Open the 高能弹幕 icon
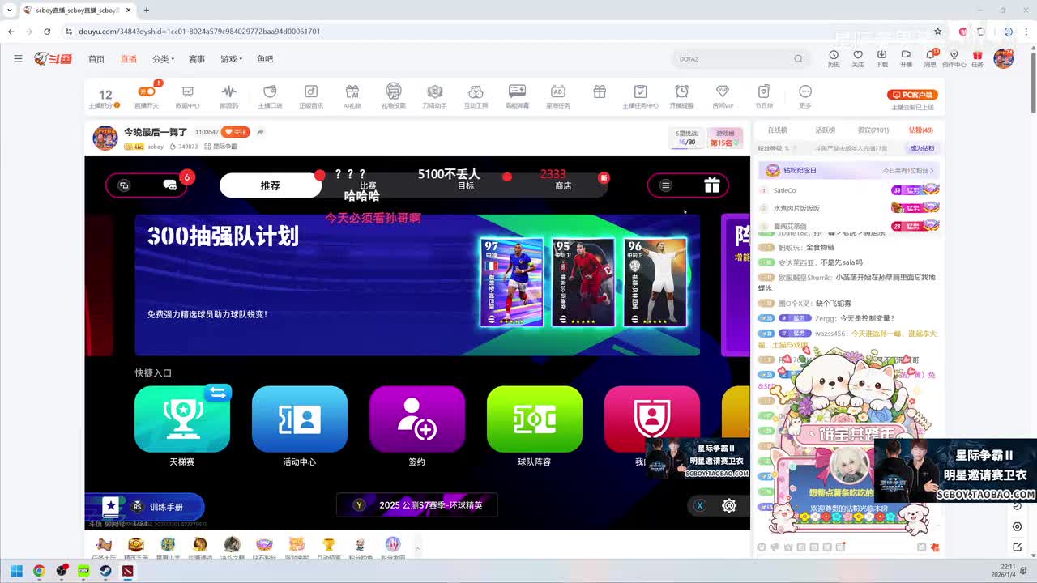 pyautogui.click(x=517, y=91)
